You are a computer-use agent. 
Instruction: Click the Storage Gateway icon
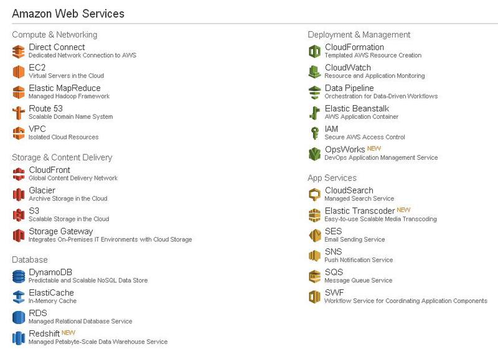(x=19, y=236)
